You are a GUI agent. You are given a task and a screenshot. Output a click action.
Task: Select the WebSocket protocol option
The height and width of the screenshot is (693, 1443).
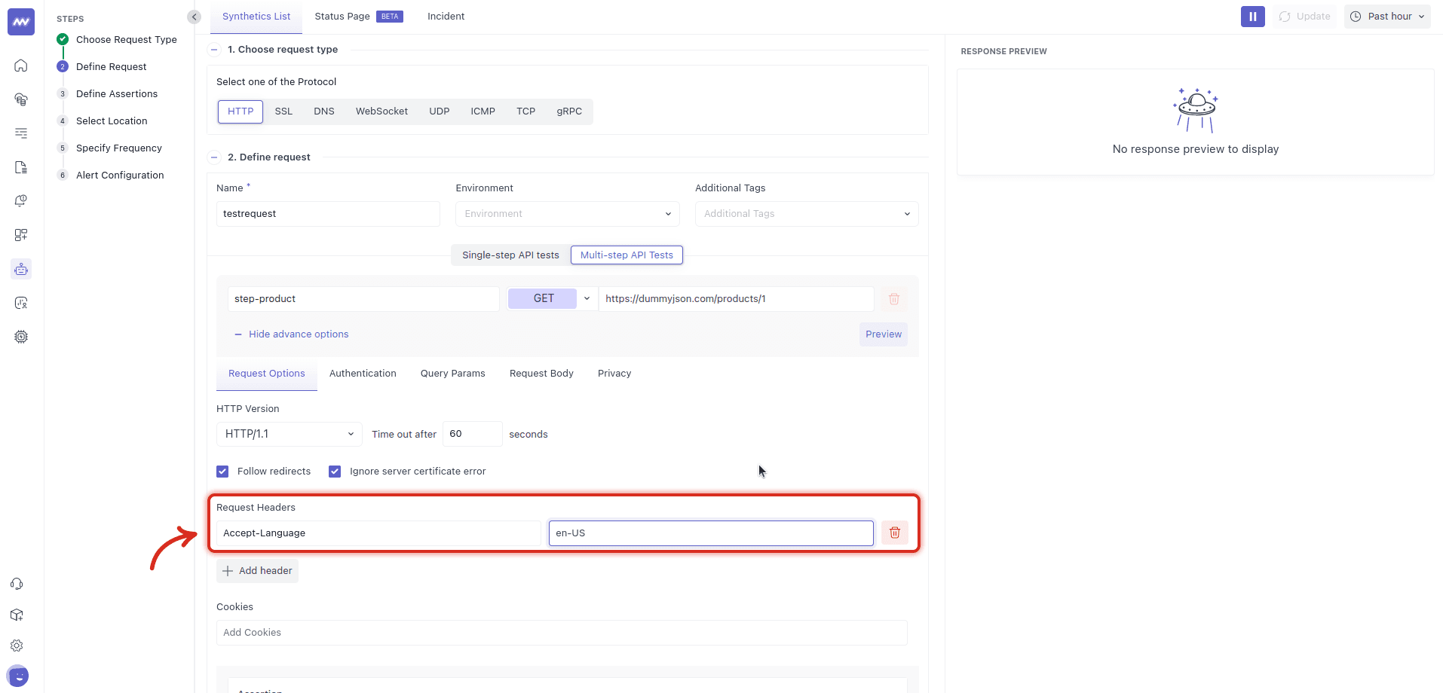point(381,111)
